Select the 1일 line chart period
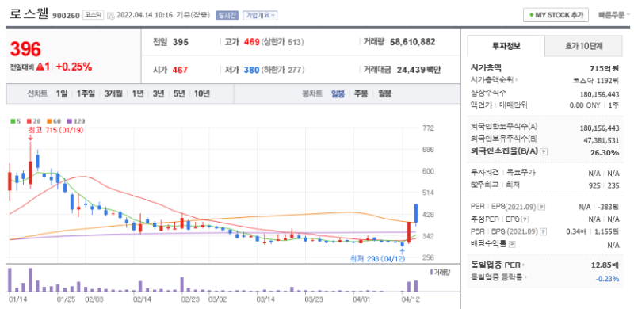Image resolution: width=634 pixels, height=309 pixels. click(62, 93)
